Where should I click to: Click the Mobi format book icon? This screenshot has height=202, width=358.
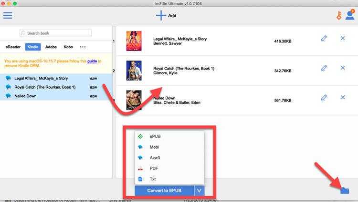140,147
